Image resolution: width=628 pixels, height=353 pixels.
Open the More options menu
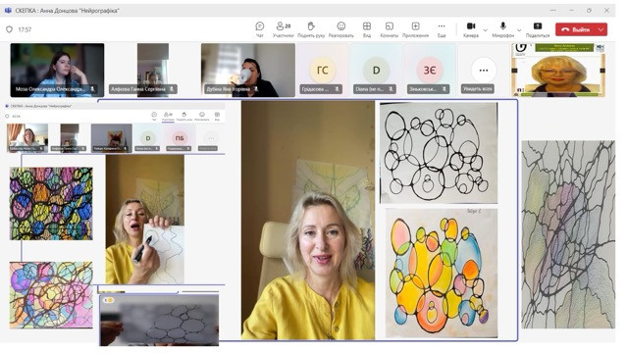click(x=442, y=29)
